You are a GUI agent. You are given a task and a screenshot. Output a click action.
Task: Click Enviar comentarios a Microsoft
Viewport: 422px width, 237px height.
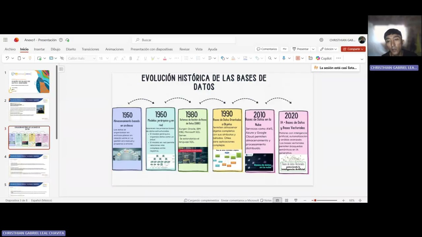[x=240, y=200]
